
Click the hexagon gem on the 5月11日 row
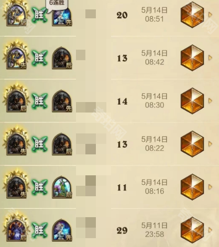[192, 230]
